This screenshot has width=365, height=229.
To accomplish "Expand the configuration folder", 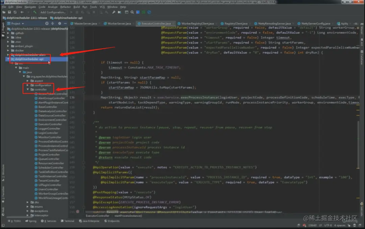I will tap(28, 85).
